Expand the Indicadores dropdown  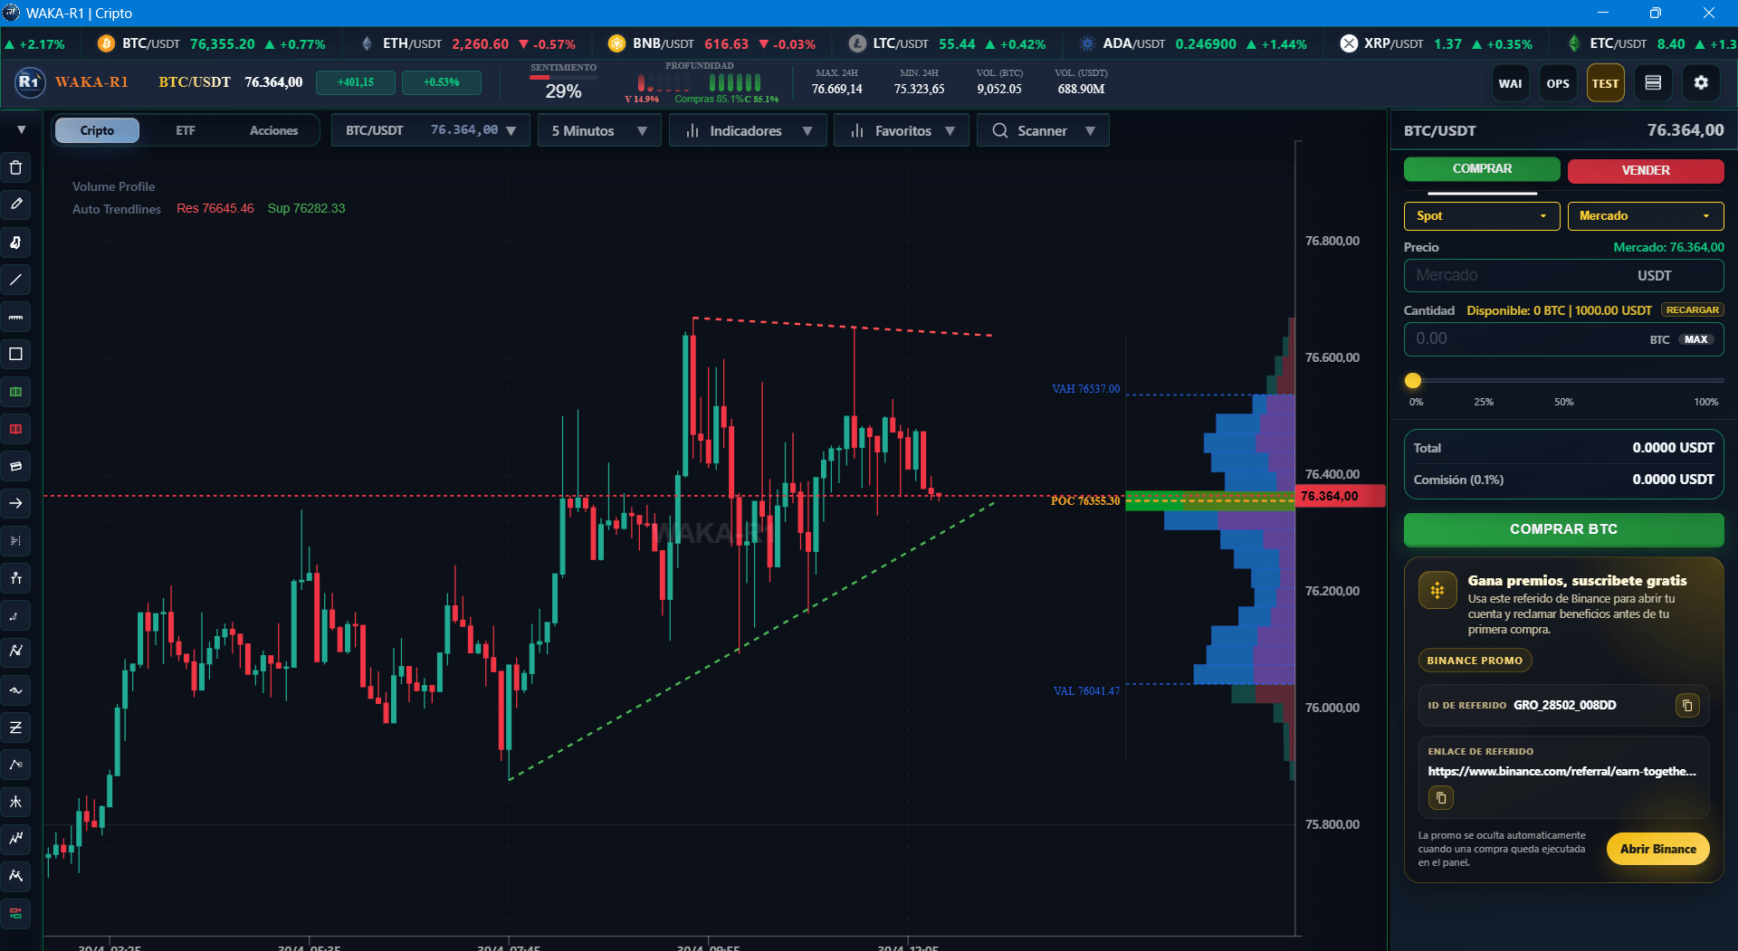point(748,130)
